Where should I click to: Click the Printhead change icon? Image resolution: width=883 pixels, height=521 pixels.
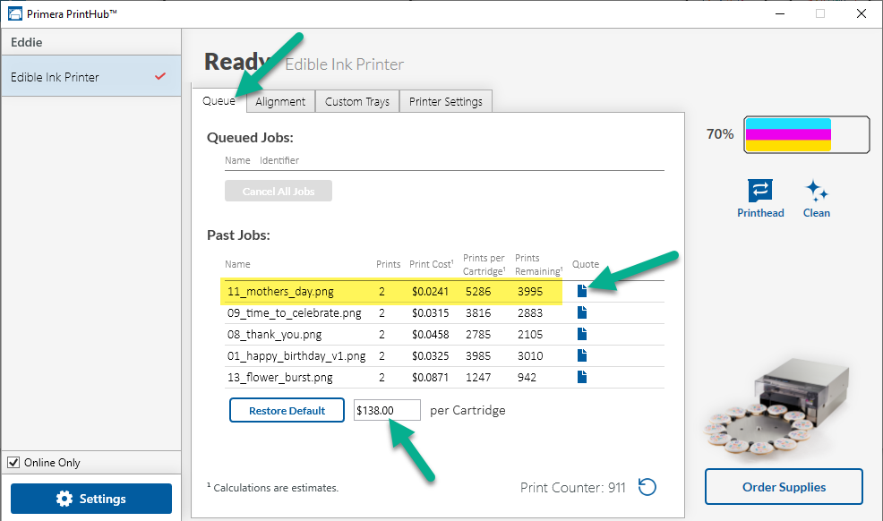coord(760,191)
